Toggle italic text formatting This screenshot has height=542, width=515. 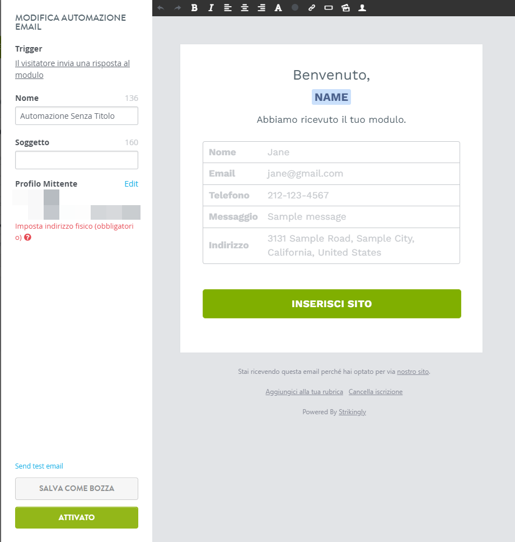(211, 8)
